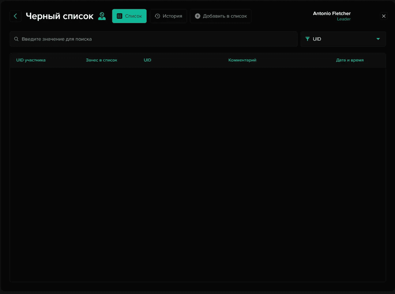This screenshot has width=395, height=294.
Task: Click the list icon in the Список tab
Action: click(x=119, y=16)
